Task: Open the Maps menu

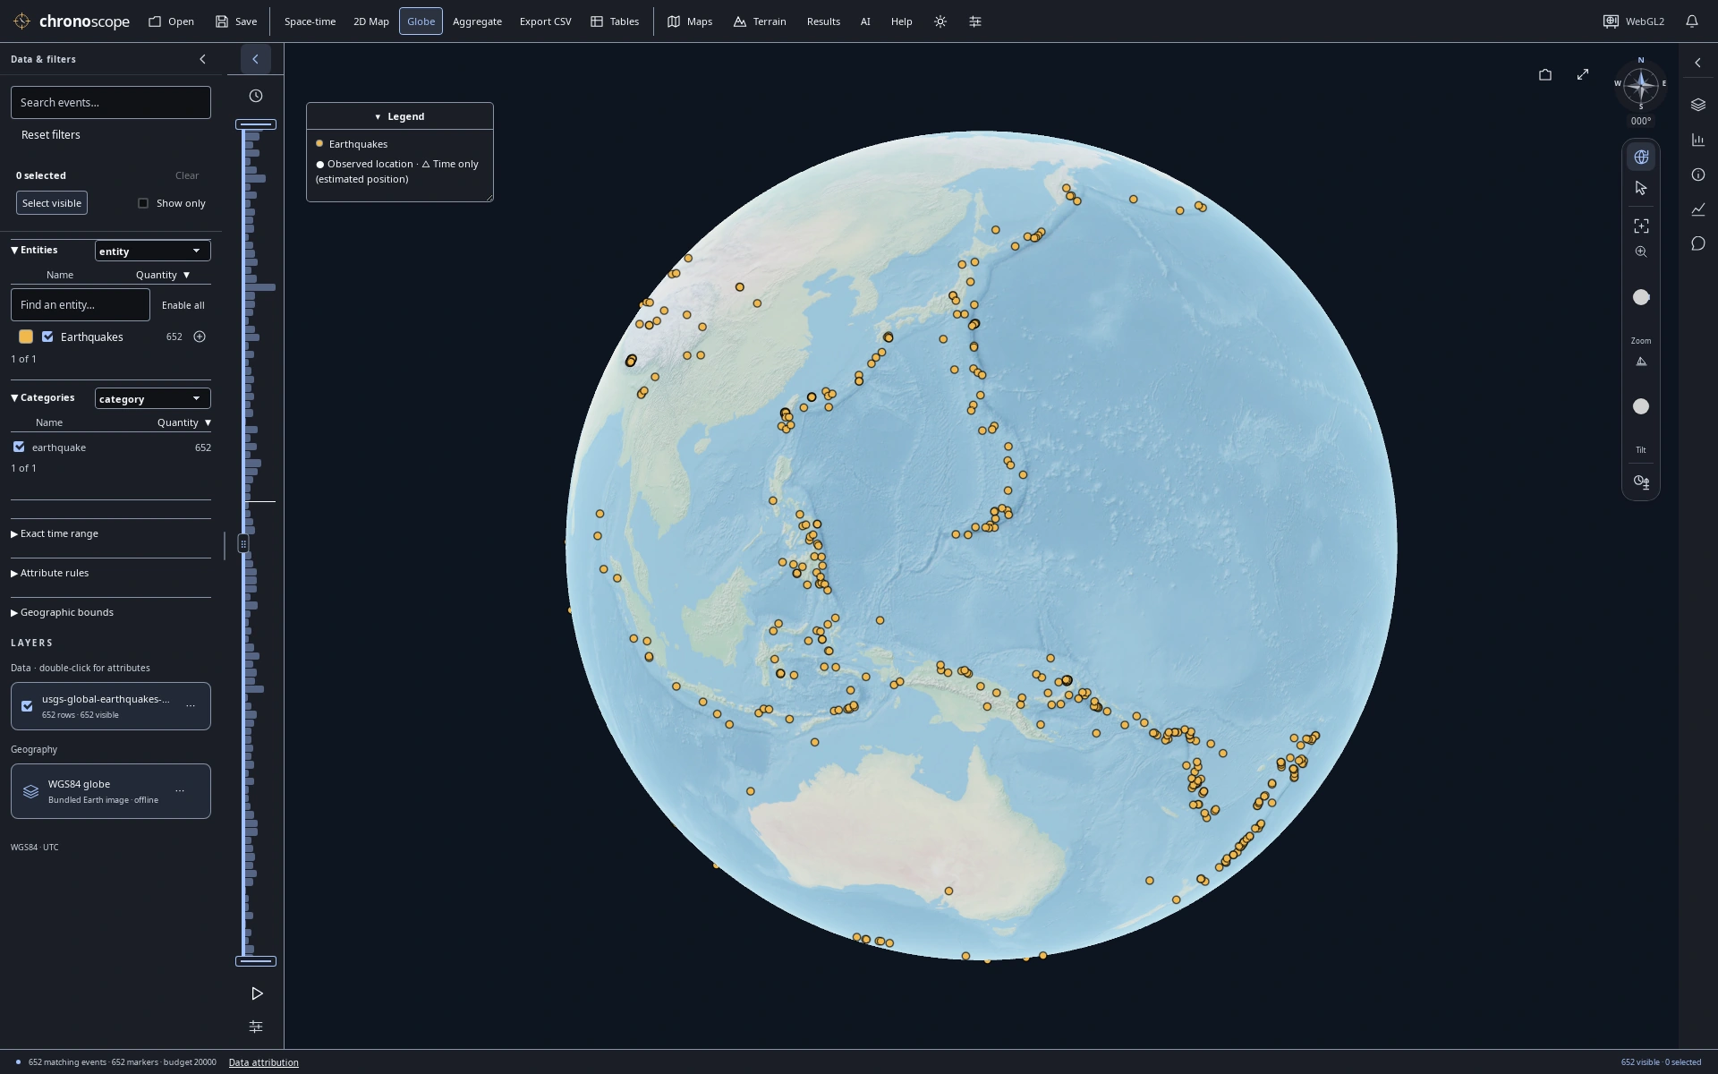Action: (690, 21)
